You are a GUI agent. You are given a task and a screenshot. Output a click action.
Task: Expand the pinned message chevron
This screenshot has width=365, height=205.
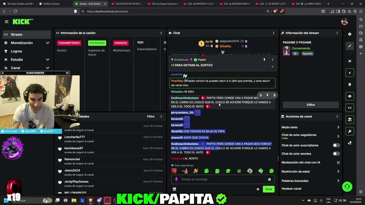[273, 66]
